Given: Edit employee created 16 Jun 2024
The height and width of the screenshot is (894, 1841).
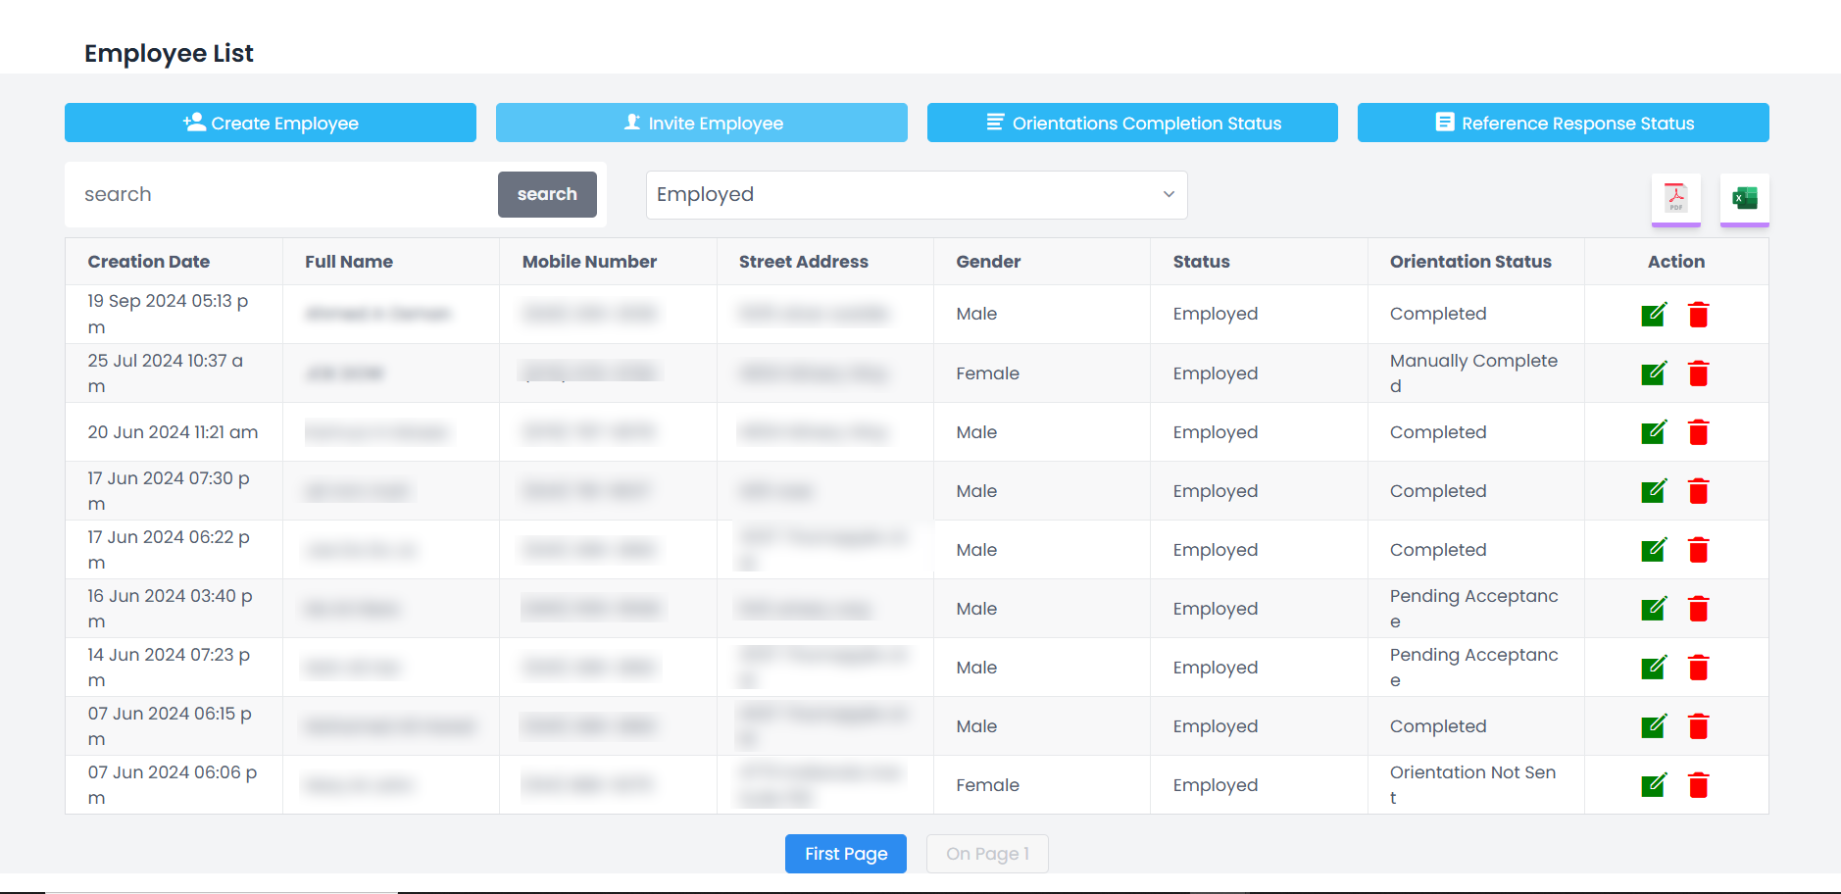Looking at the screenshot, I should 1653,609.
